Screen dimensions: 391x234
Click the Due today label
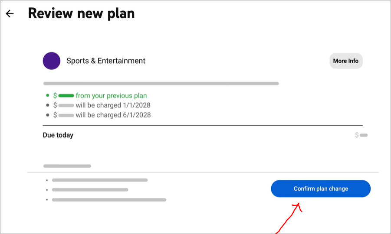[58, 135]
